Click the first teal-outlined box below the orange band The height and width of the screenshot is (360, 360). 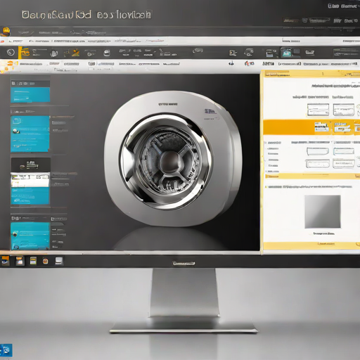point(344,151)
